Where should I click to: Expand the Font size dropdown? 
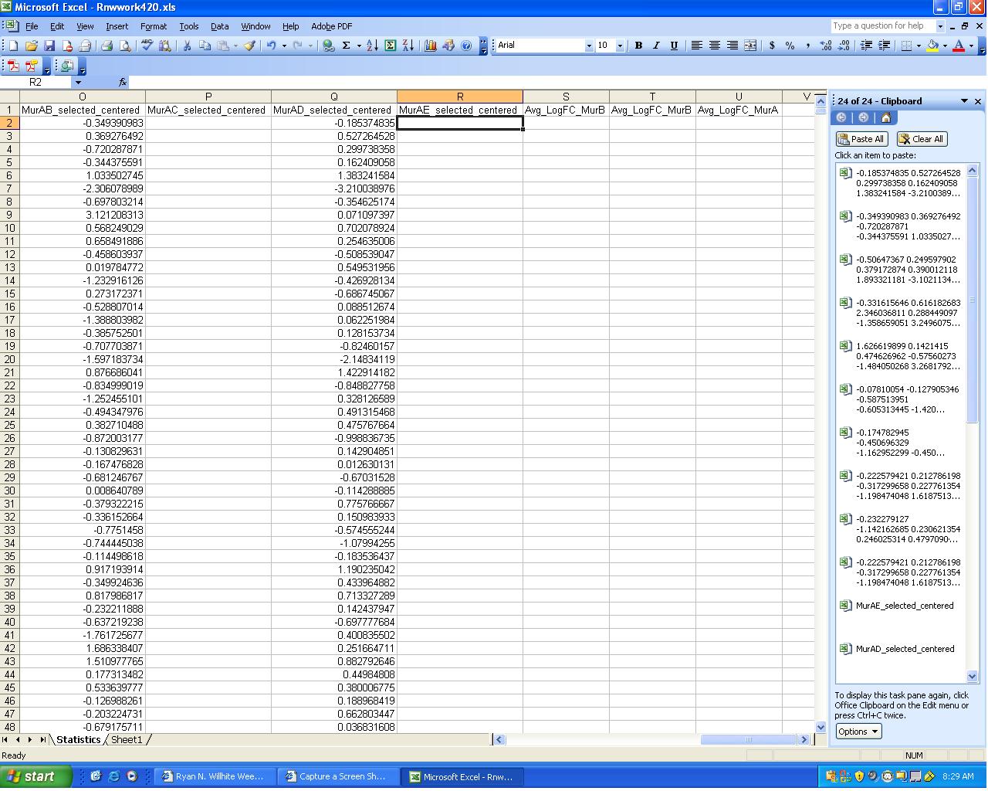coord(621,46)
